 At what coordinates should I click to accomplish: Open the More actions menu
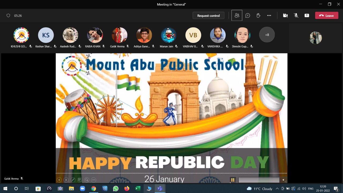pyautogui.click(x=269, y=16)
